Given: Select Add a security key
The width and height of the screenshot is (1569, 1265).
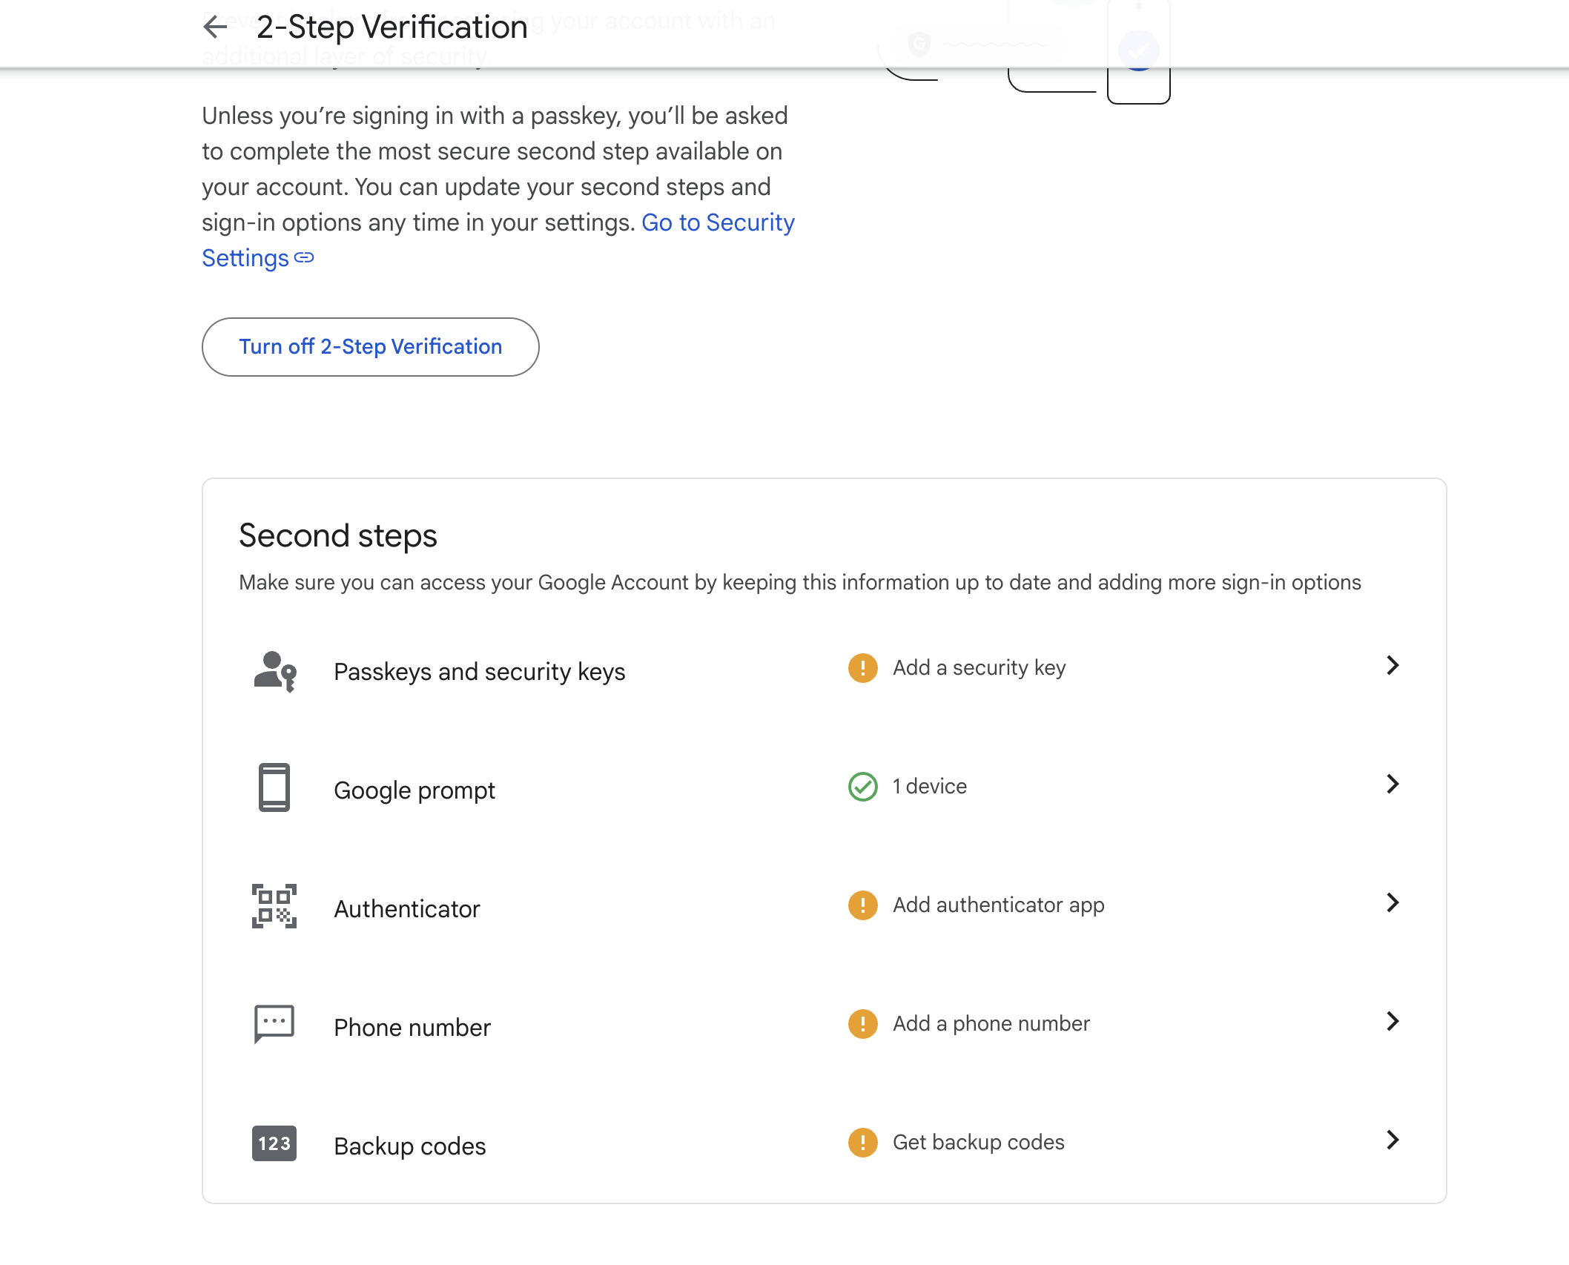Looking at the screenshot, I should tap(979, 668).
